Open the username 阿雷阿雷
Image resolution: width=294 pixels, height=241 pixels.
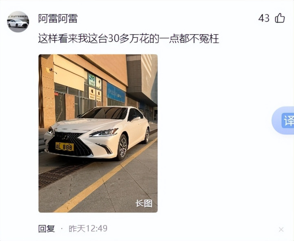(x=58, y=18)
